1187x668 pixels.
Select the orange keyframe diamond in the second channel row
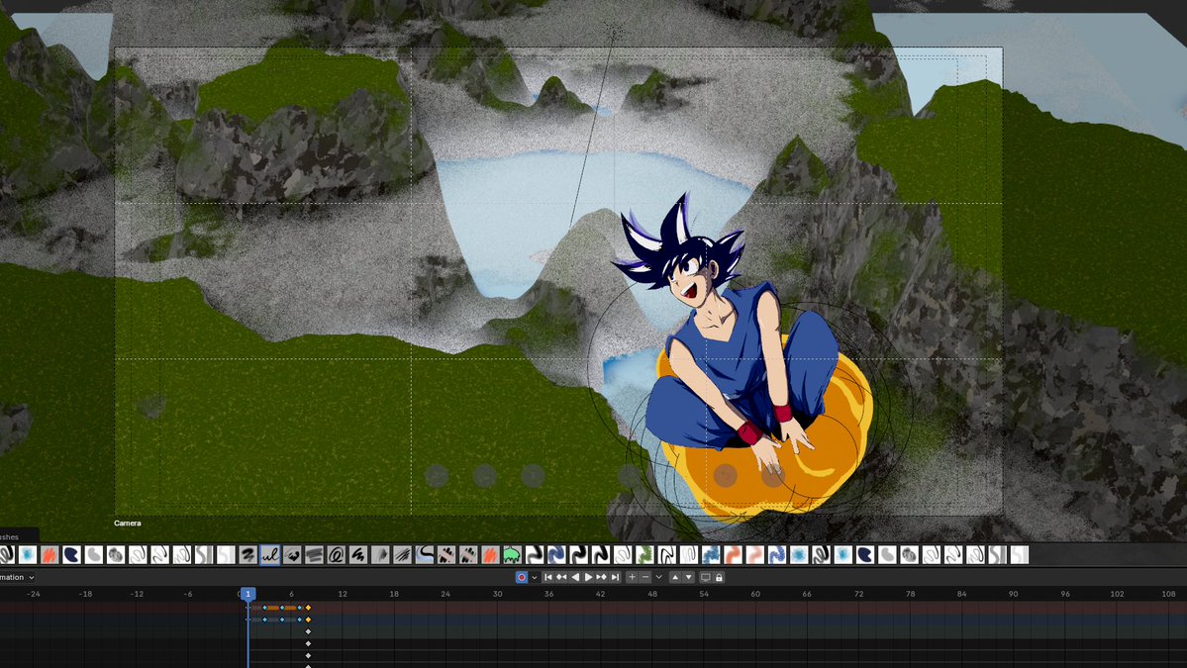308,620
